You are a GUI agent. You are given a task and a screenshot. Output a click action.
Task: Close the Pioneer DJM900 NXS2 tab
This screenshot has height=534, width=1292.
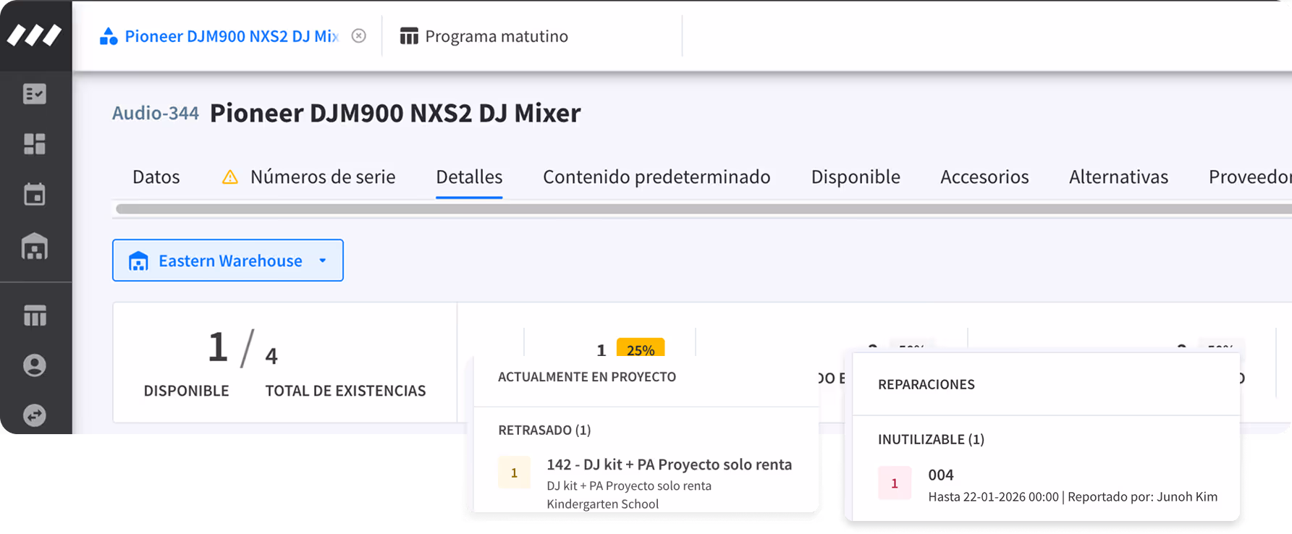pos(358,36)
